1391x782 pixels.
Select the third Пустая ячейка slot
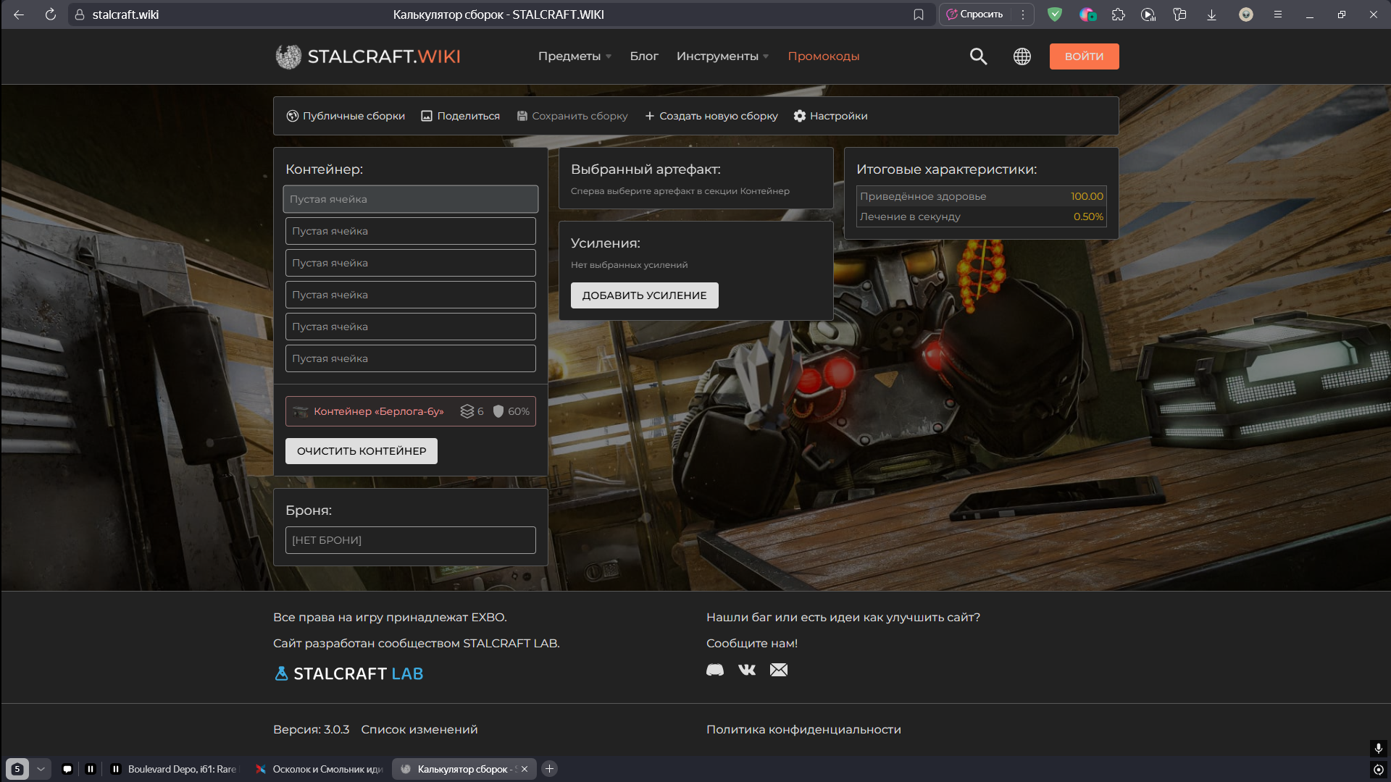(x=410, y=263)
